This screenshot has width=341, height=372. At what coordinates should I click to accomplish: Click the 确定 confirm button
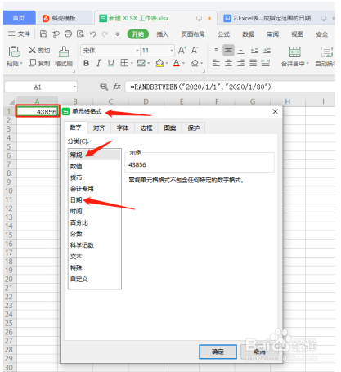(218, 352)
